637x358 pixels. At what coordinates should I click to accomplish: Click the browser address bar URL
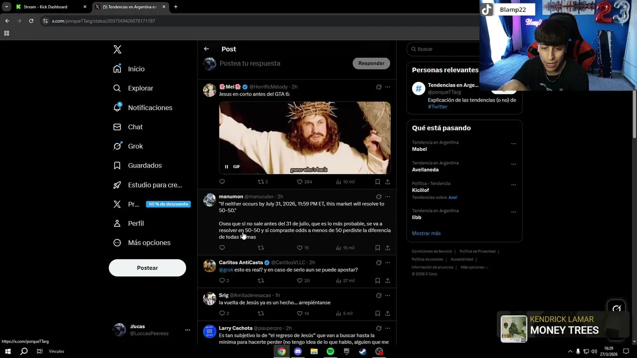[104, 21]
